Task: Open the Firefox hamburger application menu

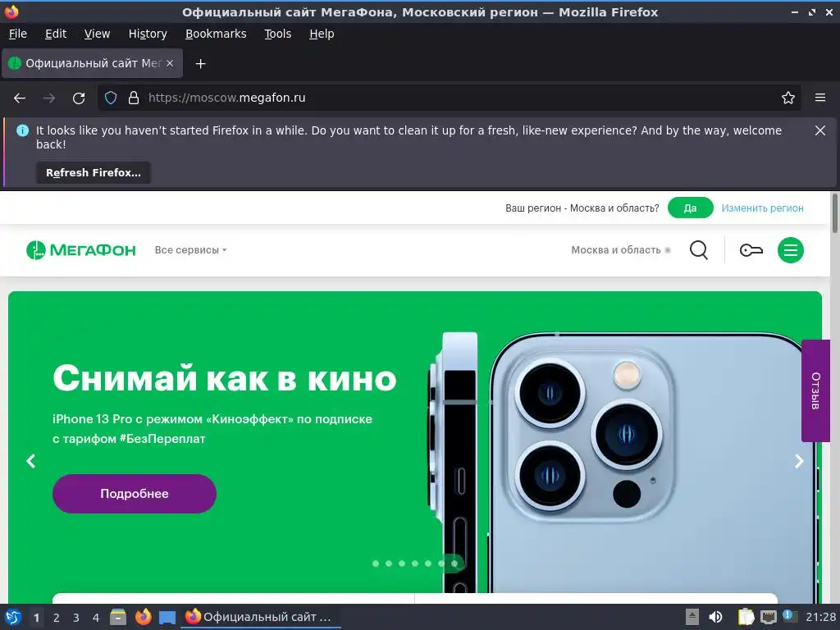Action: point(820,98)
